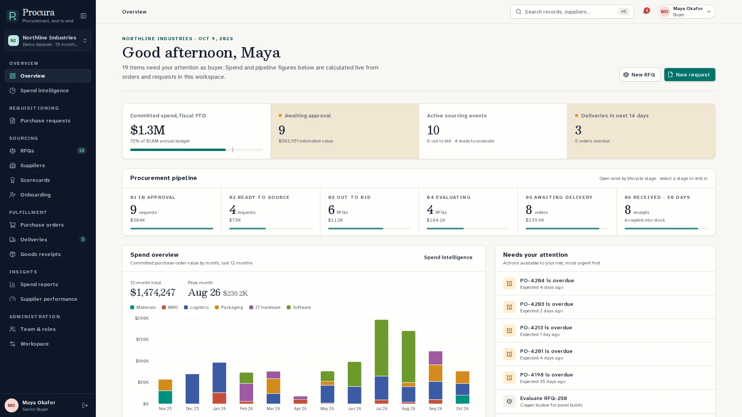This screenshot has height=417, width=742.
Task: Open Spend reports under Insights
Action: tap(48, 284)
